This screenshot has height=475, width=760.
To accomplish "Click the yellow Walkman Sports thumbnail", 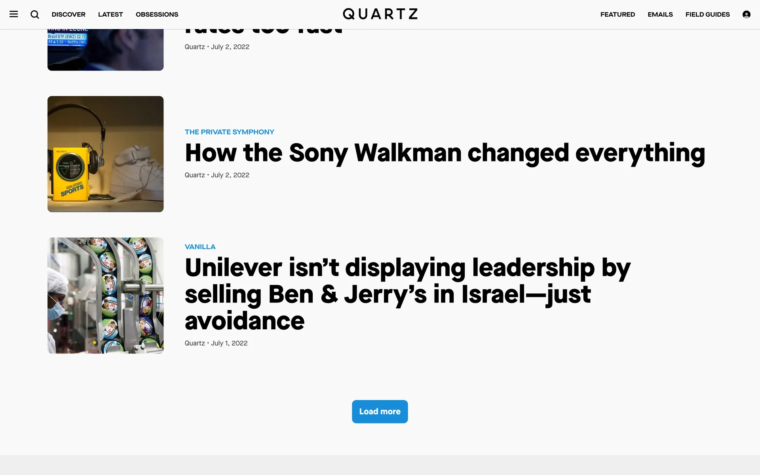I will [105, 154].
